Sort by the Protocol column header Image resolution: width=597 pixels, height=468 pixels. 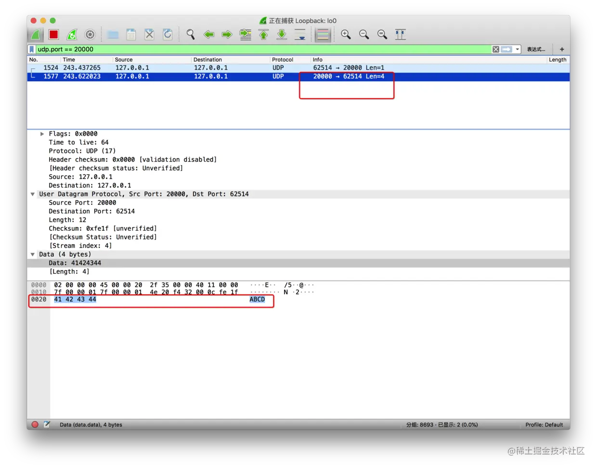pos(290,60)
